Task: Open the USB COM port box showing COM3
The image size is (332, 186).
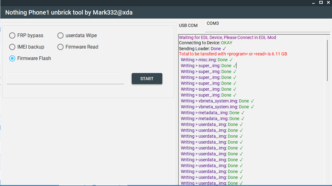Action: pyautogui.click(x=267, y=26)
